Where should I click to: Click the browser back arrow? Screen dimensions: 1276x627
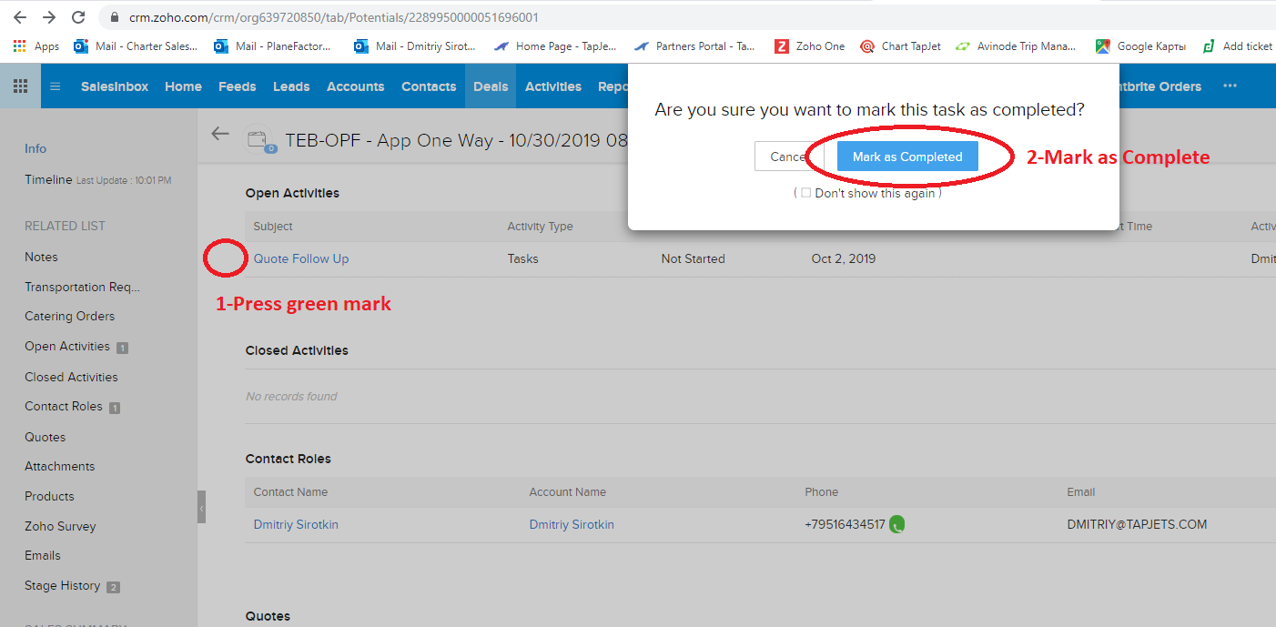click(20, 17)
